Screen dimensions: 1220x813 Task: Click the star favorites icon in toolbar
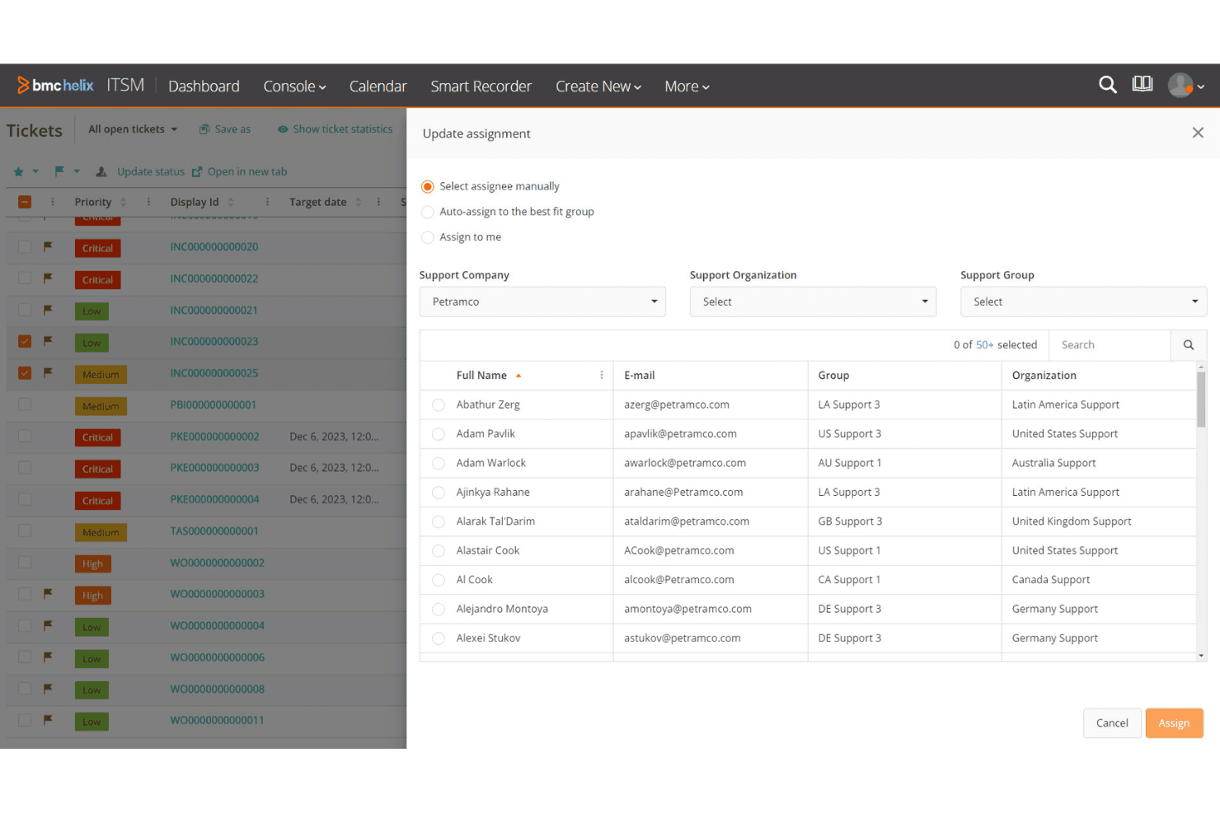point(18,172)
